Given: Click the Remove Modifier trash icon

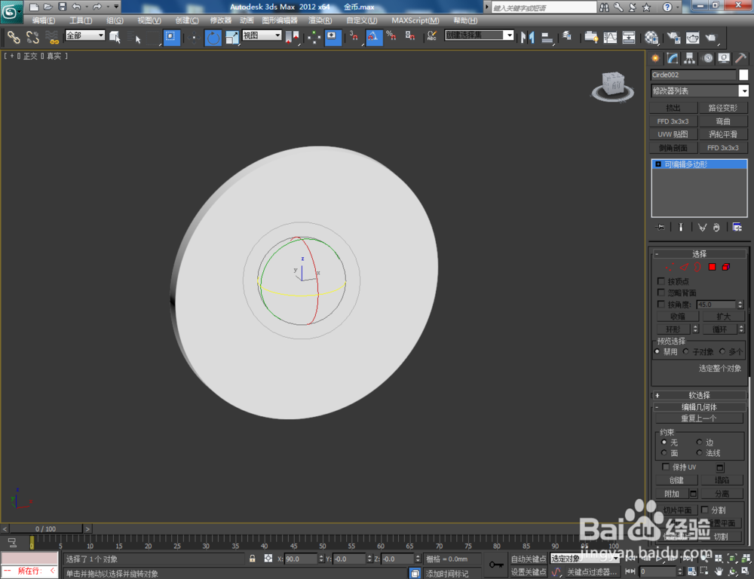Looking at the screenshot, I should pyautogui.click(x=716, y=227).
